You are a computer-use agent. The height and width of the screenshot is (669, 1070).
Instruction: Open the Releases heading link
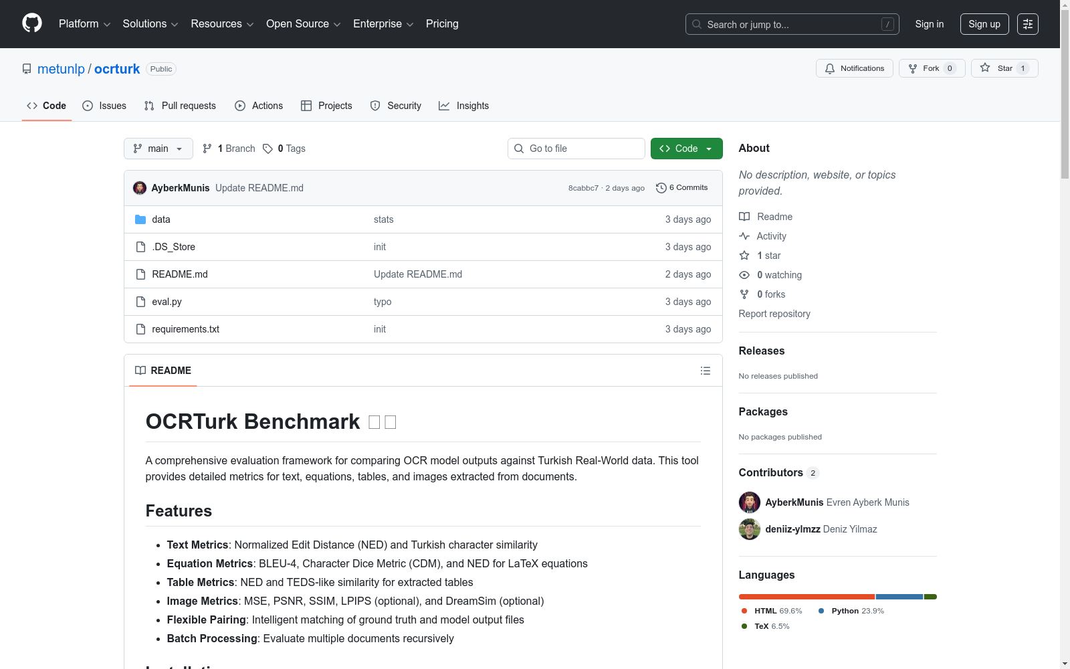tap(762, 351)
